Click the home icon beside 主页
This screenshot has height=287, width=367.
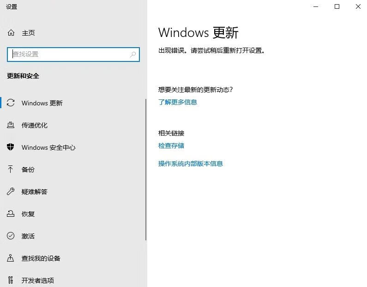(11, 33)
